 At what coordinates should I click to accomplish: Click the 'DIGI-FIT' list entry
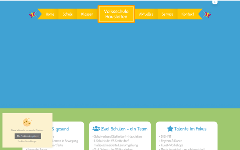pyautogui.click(x=166, y=136)
